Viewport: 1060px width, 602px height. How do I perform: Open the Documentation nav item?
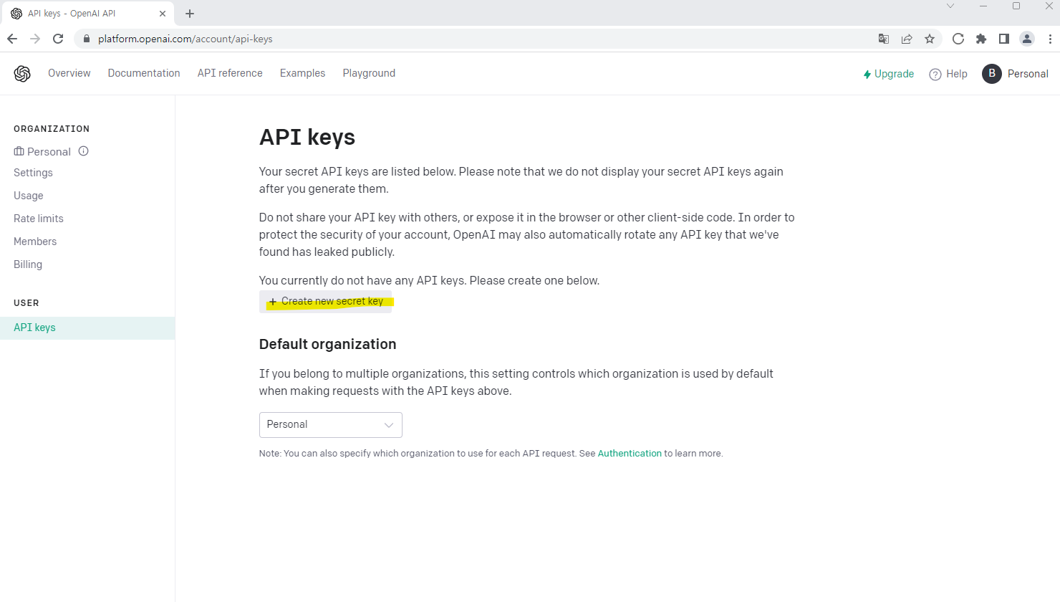144,73
